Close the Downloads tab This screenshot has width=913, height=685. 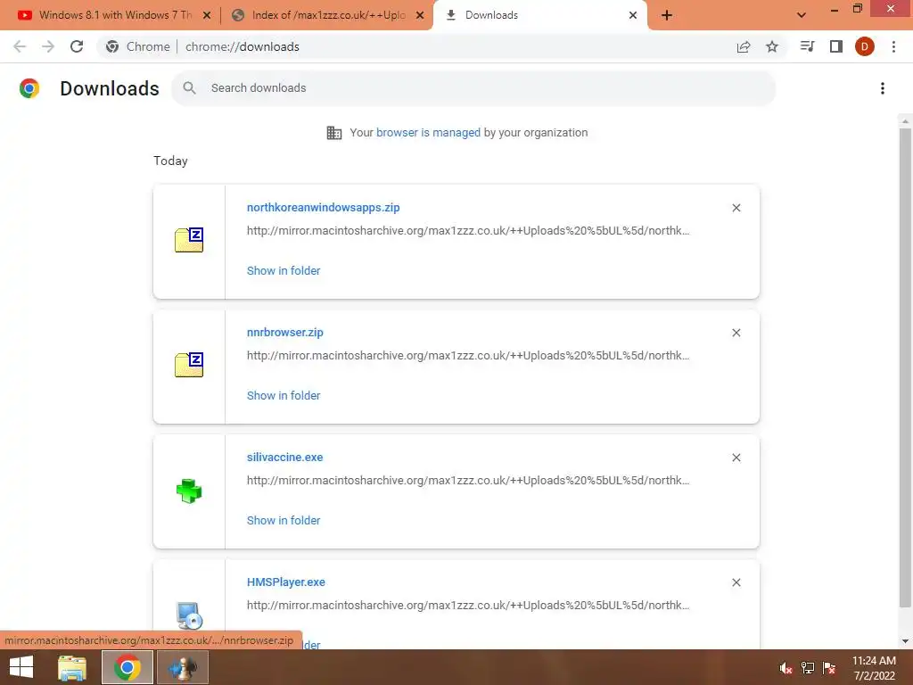point(633,15)
